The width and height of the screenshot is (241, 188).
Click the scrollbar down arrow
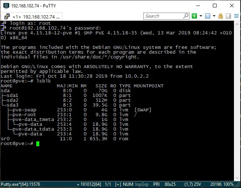tap(237, 178)
